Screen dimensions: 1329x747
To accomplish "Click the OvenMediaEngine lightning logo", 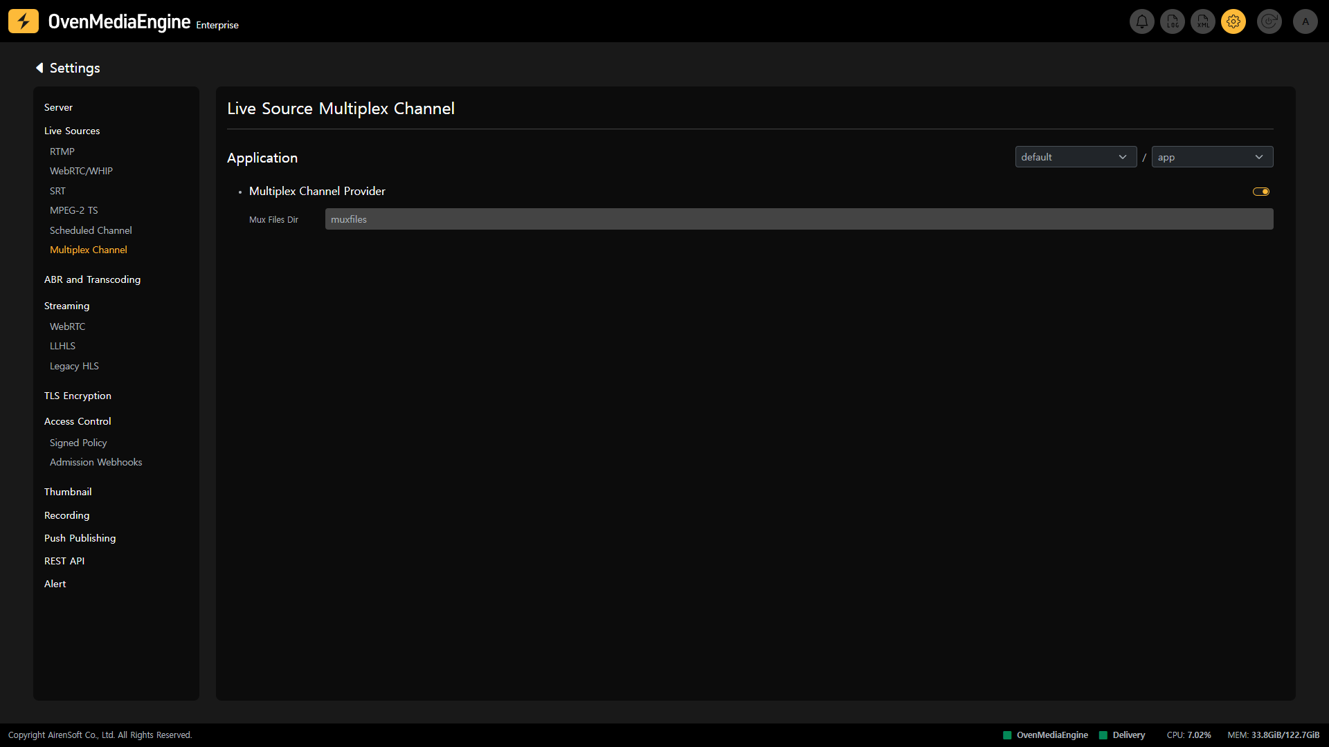I will (x=24, y=21).
